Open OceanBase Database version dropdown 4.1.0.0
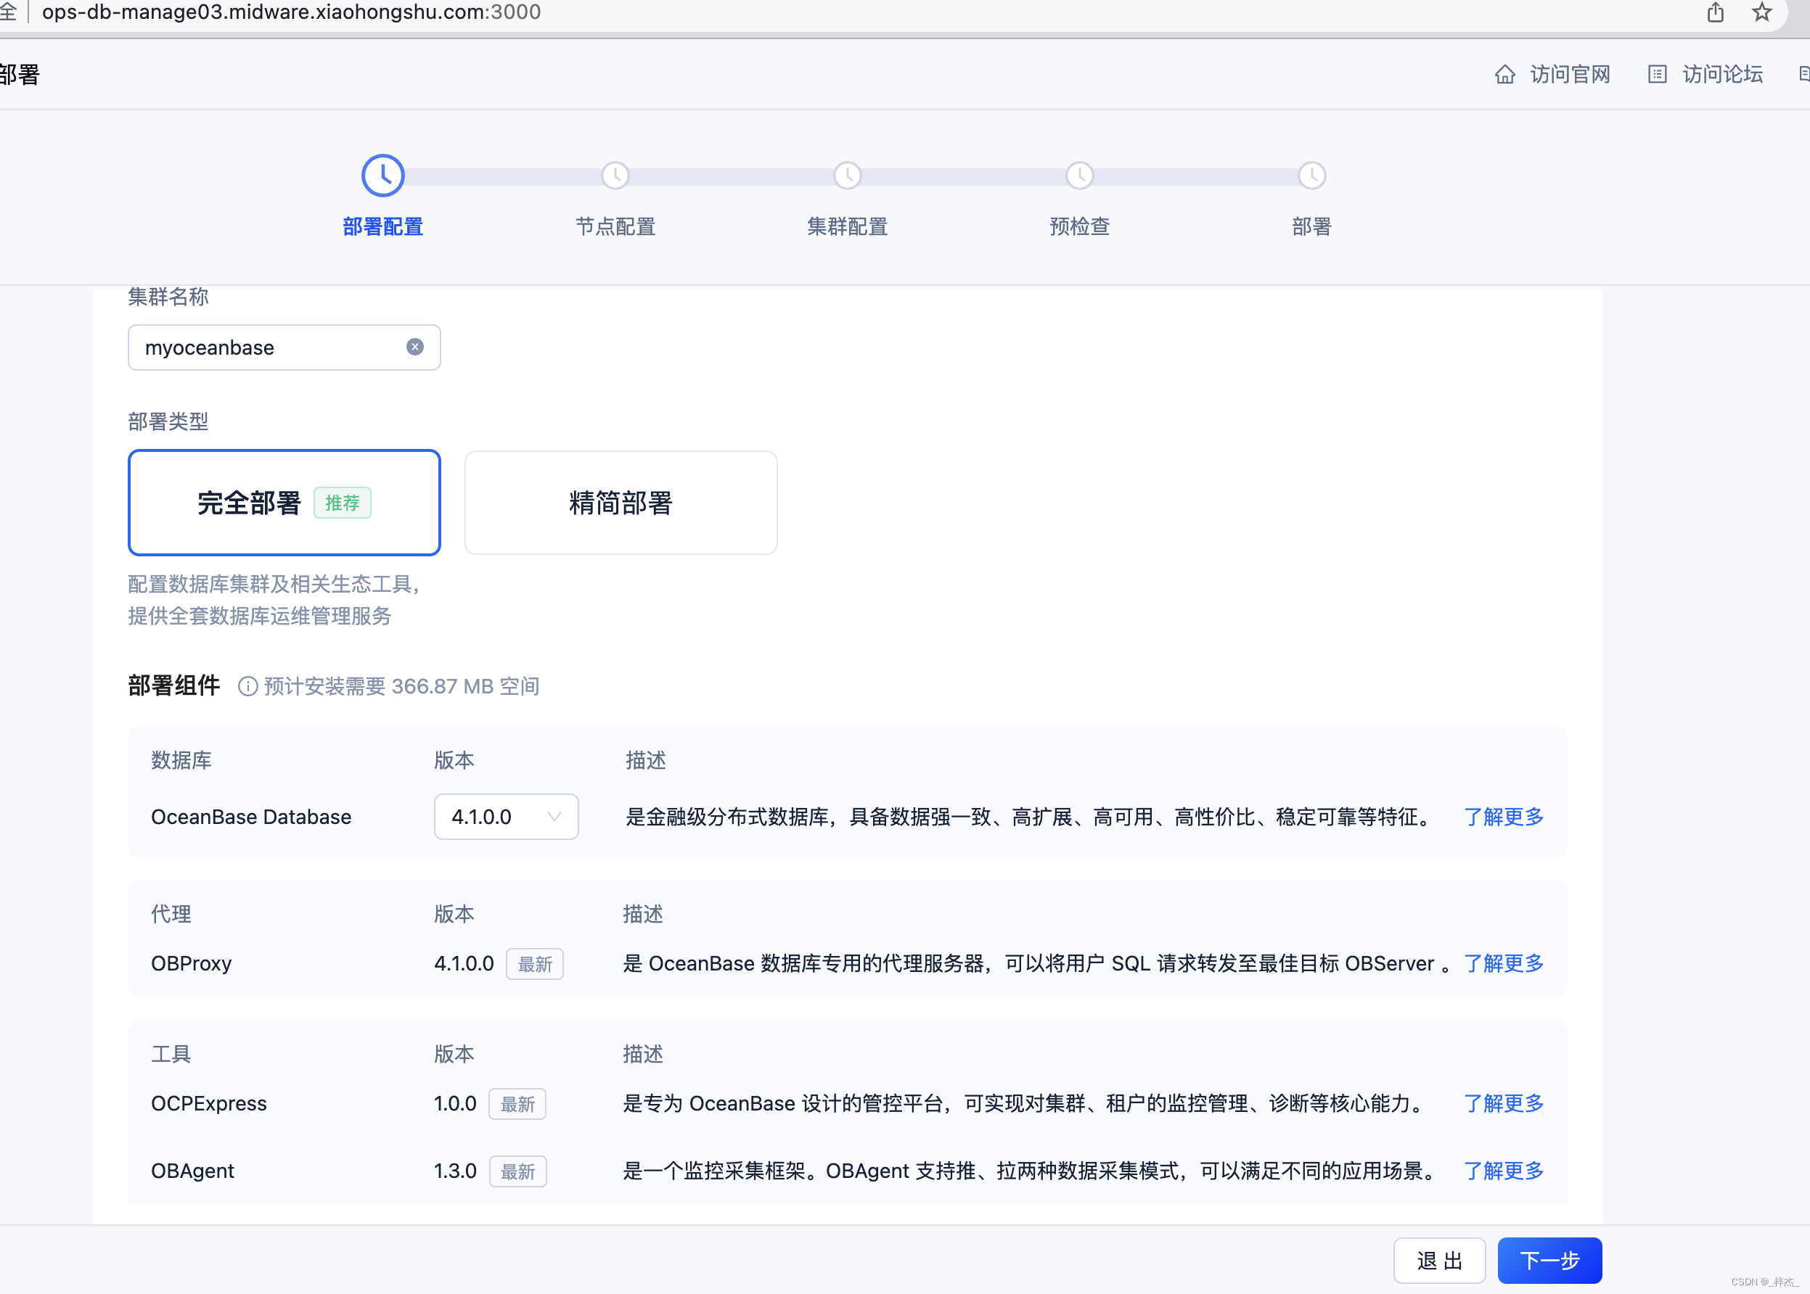The image size is (1810, 1294). pyautogui.click(x=506, y=817)
